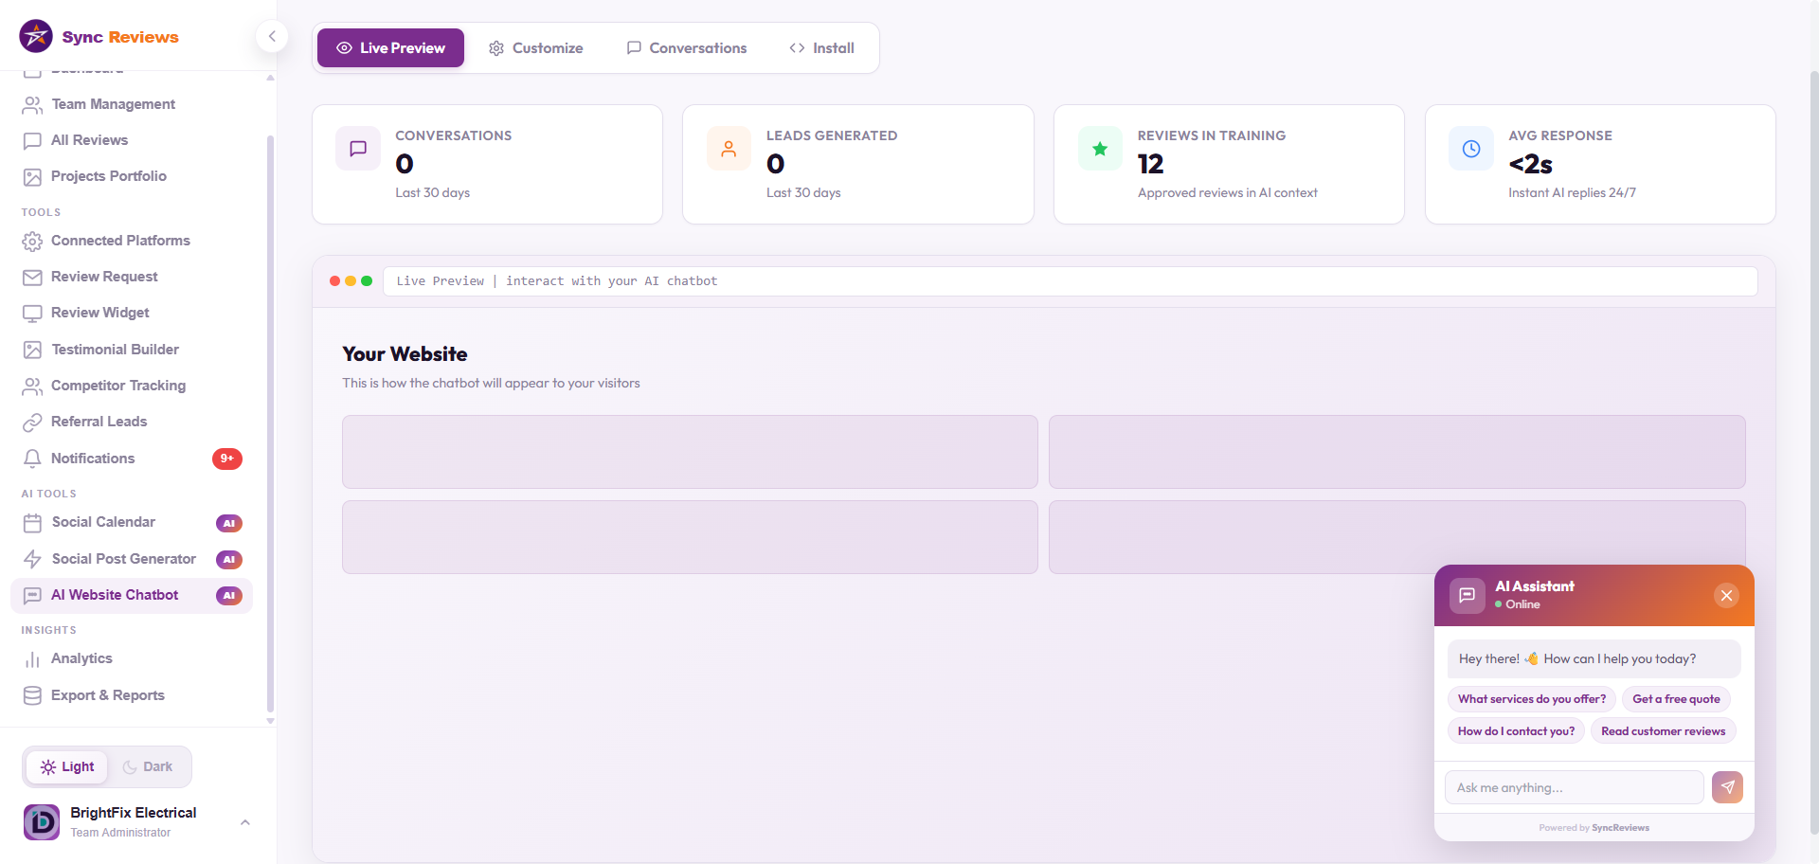Open the Conversations tab
Screen dimensions: 1819x864
(687, 47)
